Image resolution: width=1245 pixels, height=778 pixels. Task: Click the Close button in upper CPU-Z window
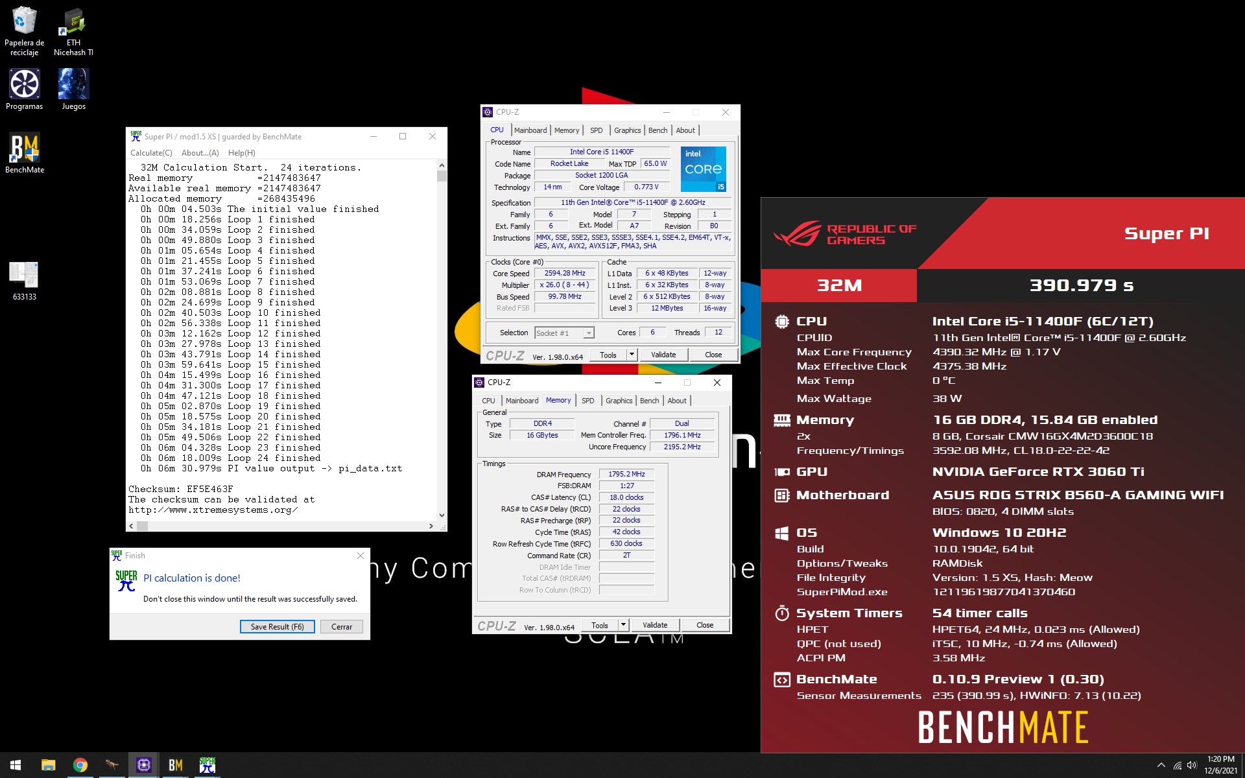click(x=713, y=355)
